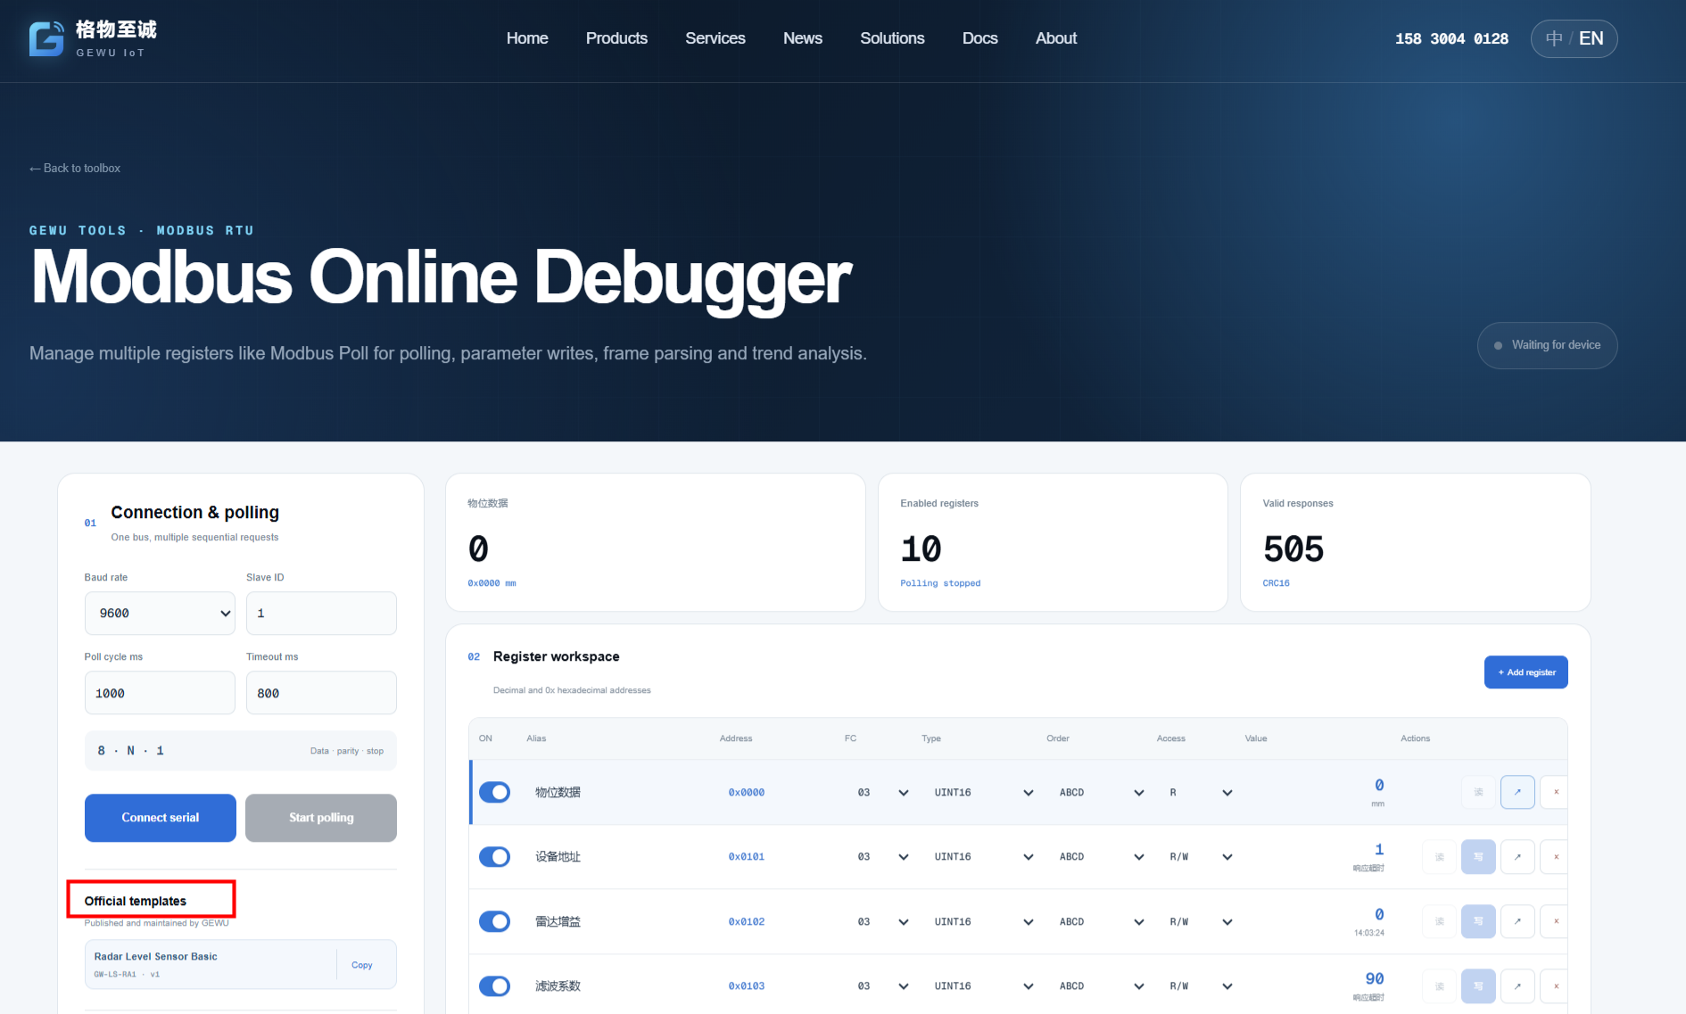Open Type dropdown for register 0x0000
1686x1014 pixels.
pos(983,792)
